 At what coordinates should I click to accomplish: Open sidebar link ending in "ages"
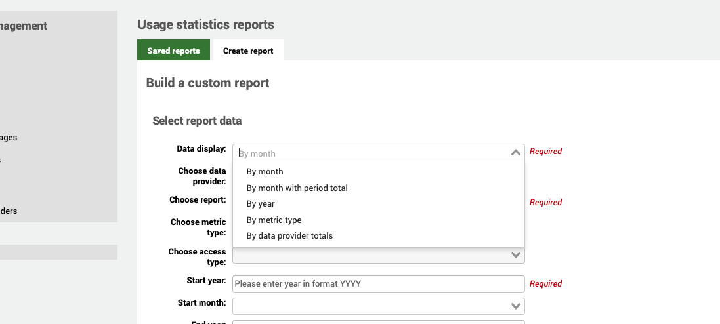(x=9, y=138)
